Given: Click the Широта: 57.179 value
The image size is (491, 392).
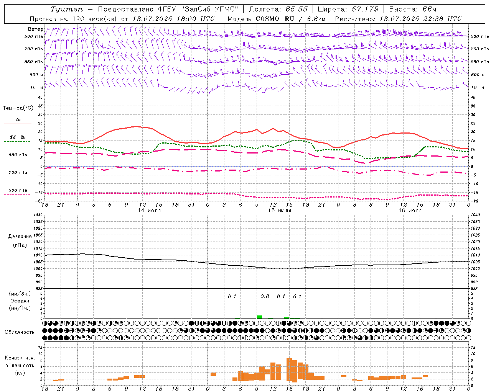Looking at the screenshot, I should tap(348, 9).
